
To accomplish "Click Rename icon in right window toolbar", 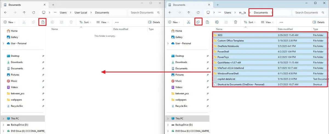I will tap(217, 22).
